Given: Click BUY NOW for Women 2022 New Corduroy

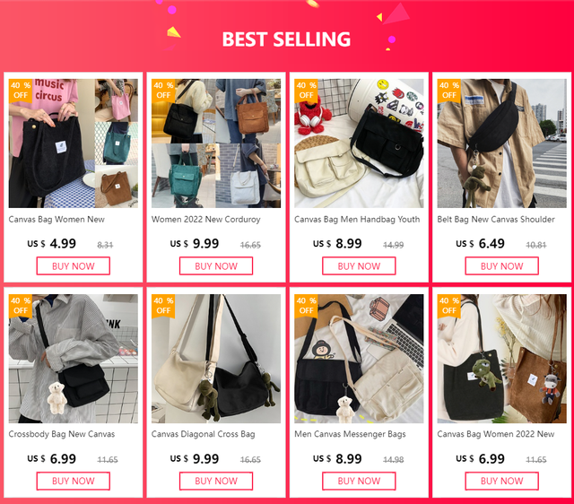Looking at the screenshot, I should [216, 266].
